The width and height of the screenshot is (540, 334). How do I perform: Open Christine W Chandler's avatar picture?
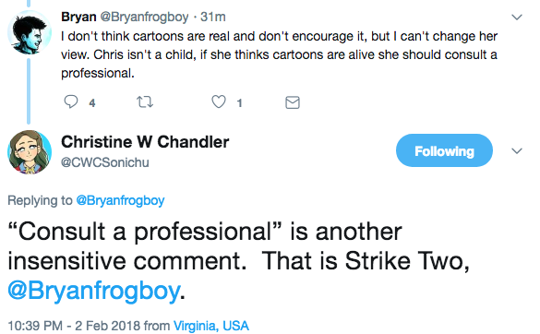tap(30, 152)
